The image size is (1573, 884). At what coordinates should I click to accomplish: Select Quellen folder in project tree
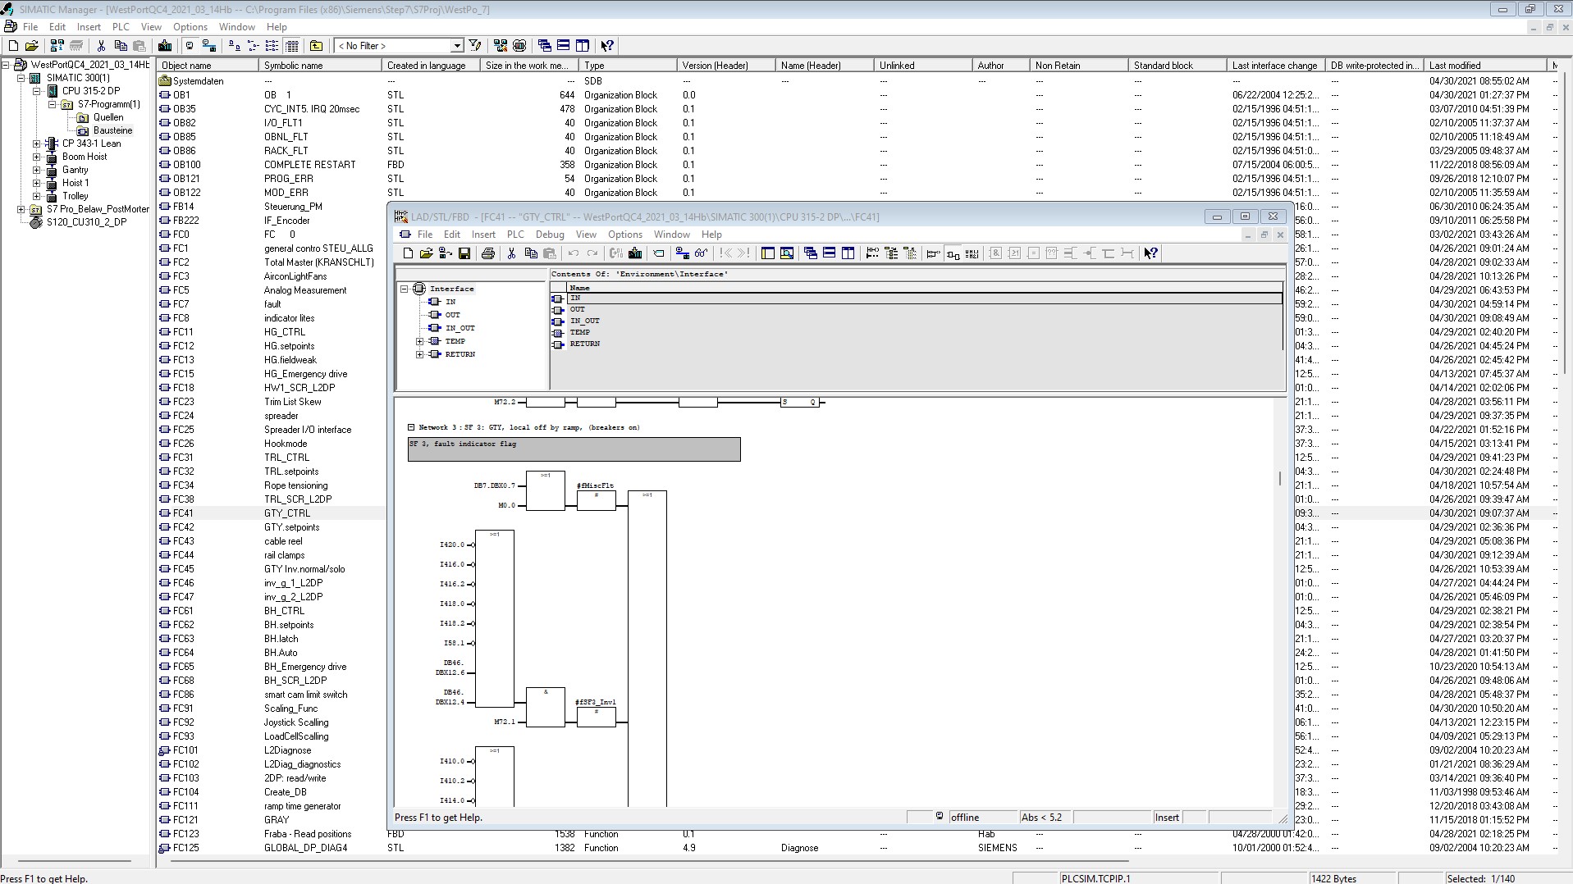(108, 117)
